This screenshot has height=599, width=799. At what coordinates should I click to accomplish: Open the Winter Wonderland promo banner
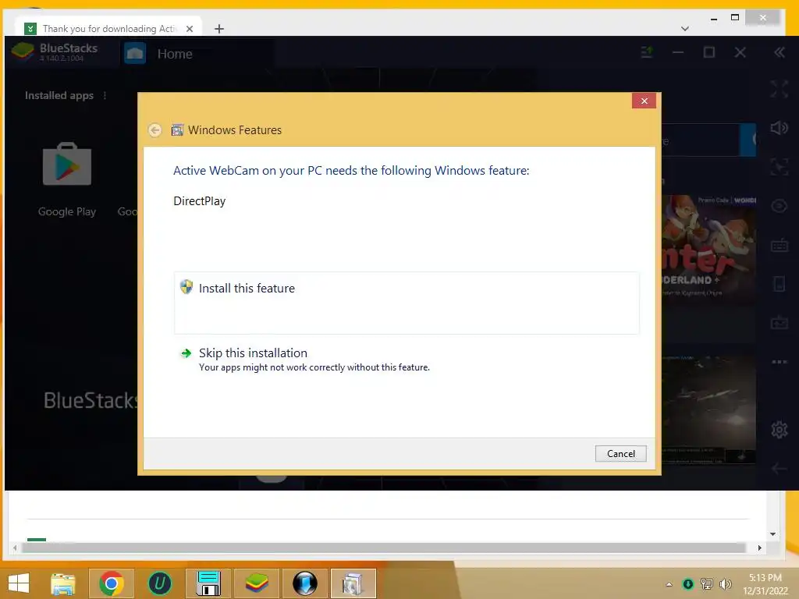[708, 250]
